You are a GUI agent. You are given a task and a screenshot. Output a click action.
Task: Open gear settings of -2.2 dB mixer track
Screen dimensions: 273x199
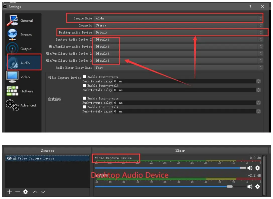[257, 186]
